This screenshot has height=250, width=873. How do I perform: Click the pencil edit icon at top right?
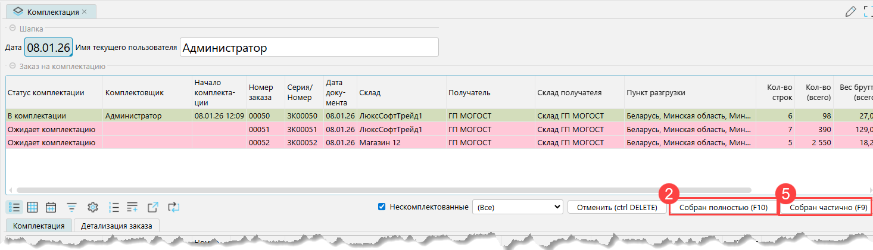point(851,11)
